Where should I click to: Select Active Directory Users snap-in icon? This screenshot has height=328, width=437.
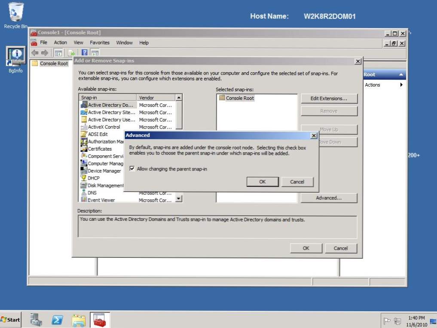[x=84, y=120]
